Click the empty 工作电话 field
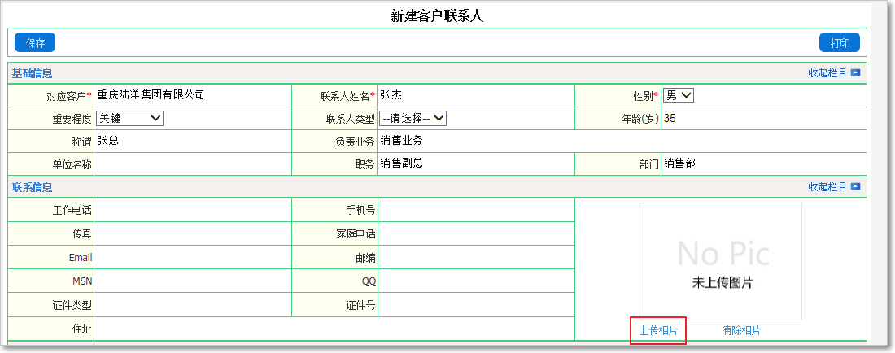Screen dimensions: 895x353 (193, 210)
